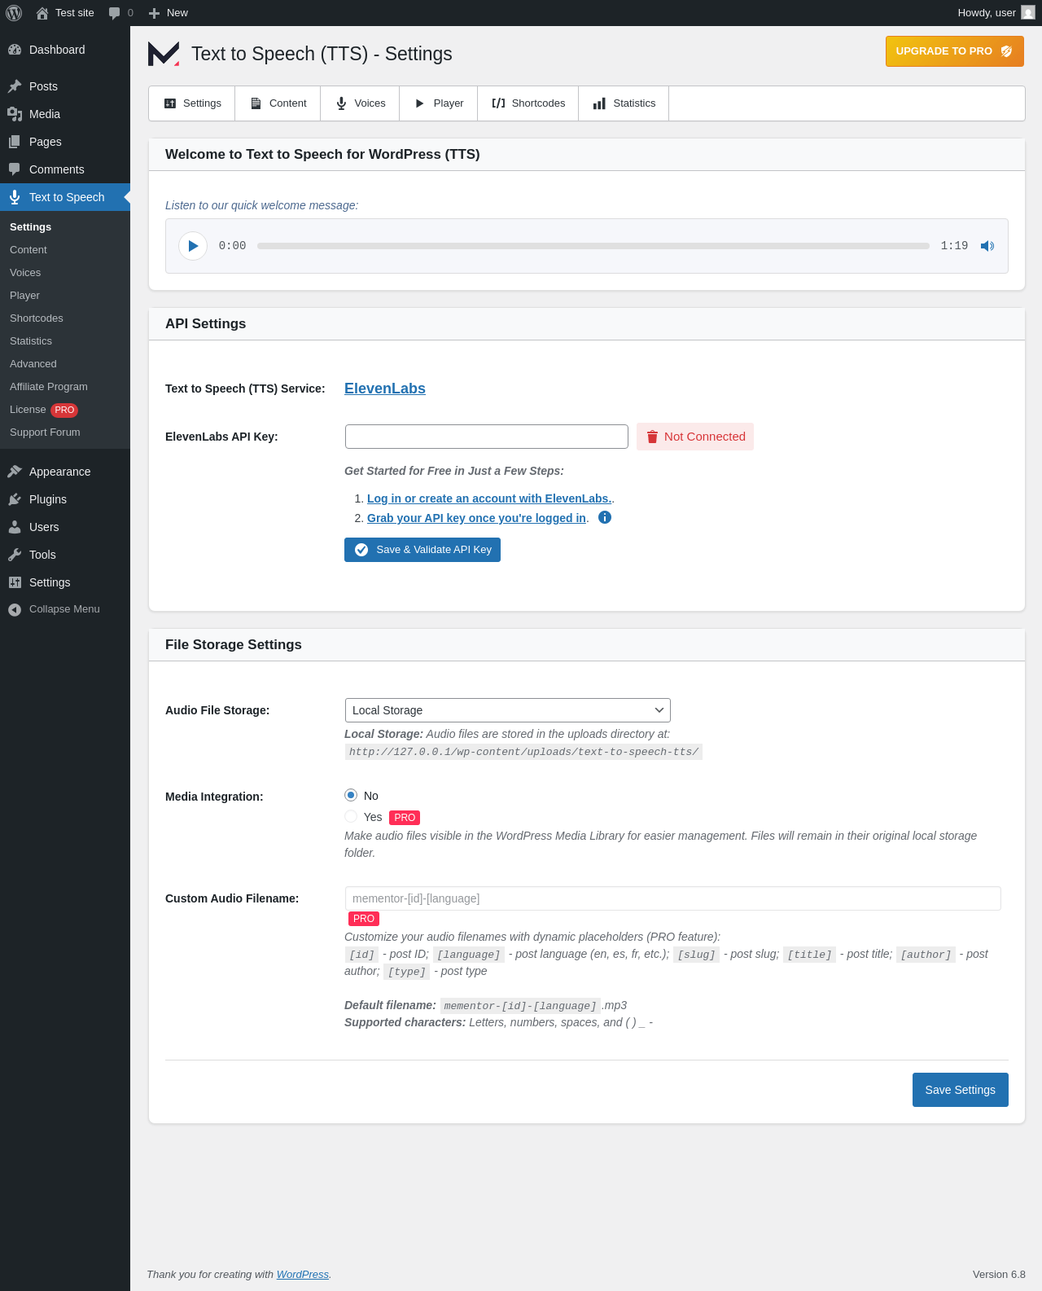The height and width of the screenshot is (1291, 1042).
Task: Open Appearance in the sidebar
Action: [x=65, y=472]
